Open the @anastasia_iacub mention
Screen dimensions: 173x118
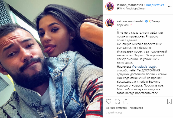point(144,67)
